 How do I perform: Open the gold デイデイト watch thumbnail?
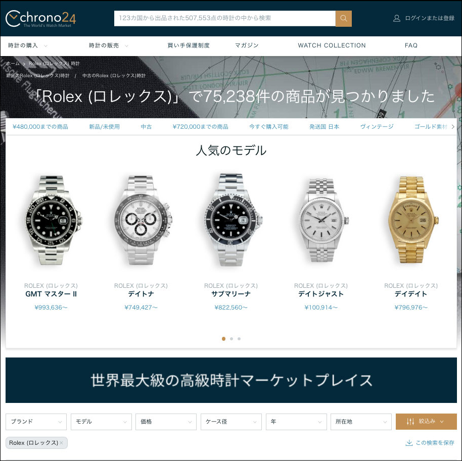[x=411, y=220]
